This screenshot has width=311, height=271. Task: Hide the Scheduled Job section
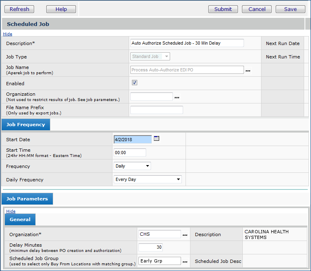click(x=7, y=34)
